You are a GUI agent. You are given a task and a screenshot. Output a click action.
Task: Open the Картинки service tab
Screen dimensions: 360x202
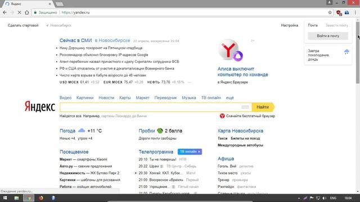(x=85, y=98)
